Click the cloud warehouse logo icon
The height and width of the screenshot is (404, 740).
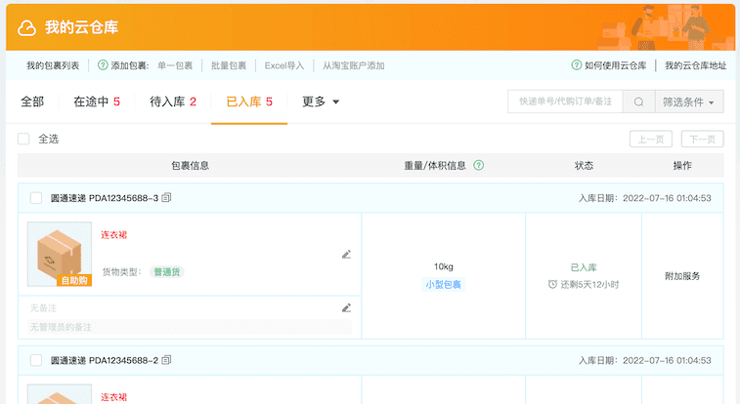click(27, 28)
